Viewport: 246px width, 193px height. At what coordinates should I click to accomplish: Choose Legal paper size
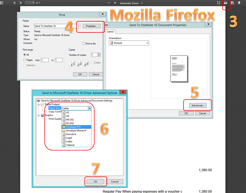[76, 138]
